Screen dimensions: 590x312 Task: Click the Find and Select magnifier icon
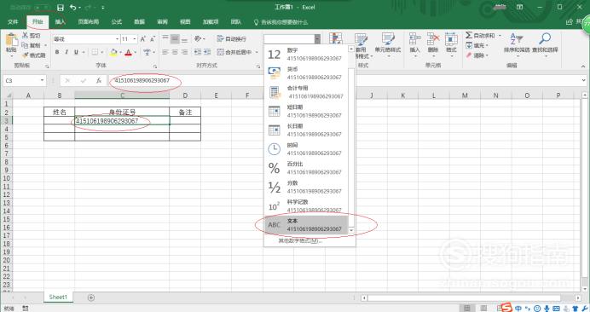click(x=545, y=38)
